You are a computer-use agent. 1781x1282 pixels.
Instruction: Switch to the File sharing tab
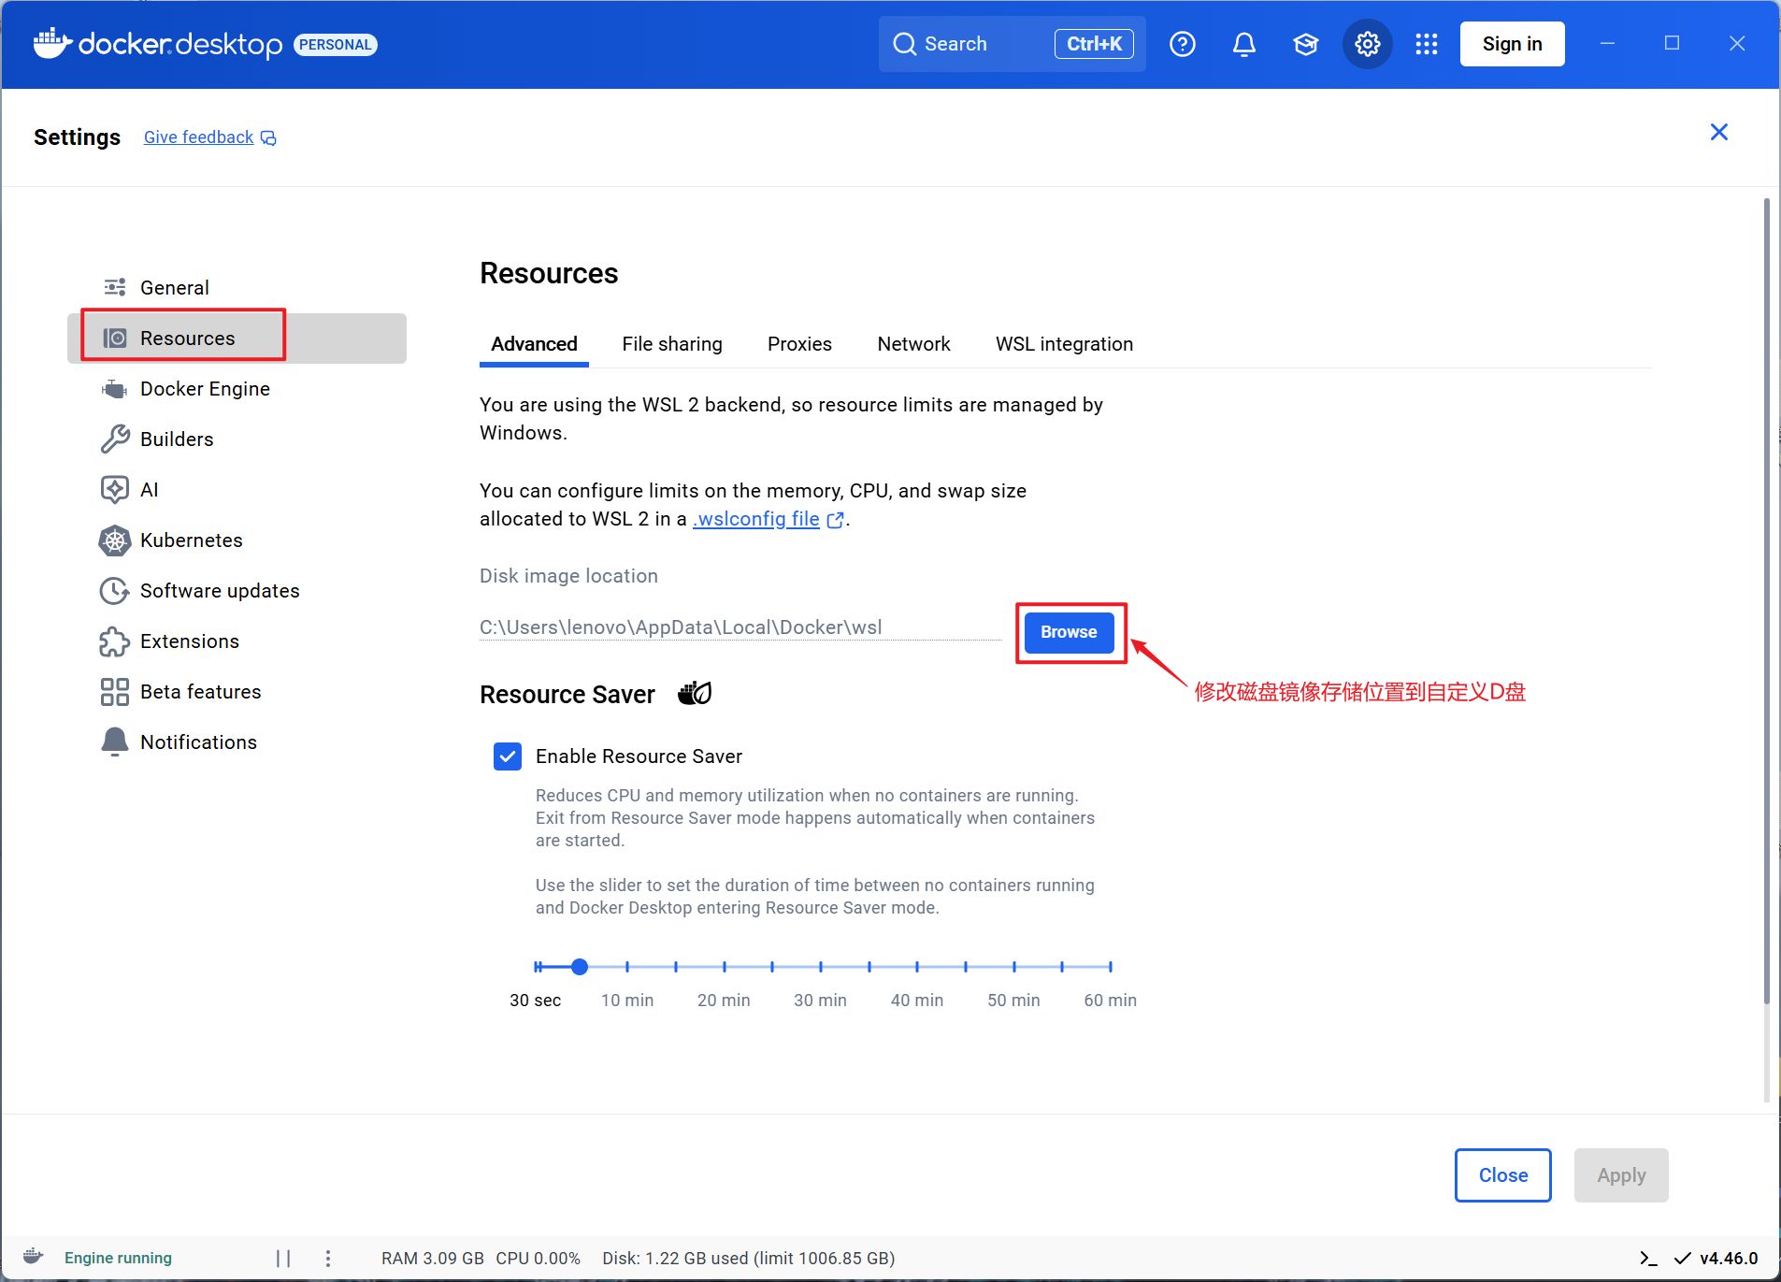click(x=672, y=343)
